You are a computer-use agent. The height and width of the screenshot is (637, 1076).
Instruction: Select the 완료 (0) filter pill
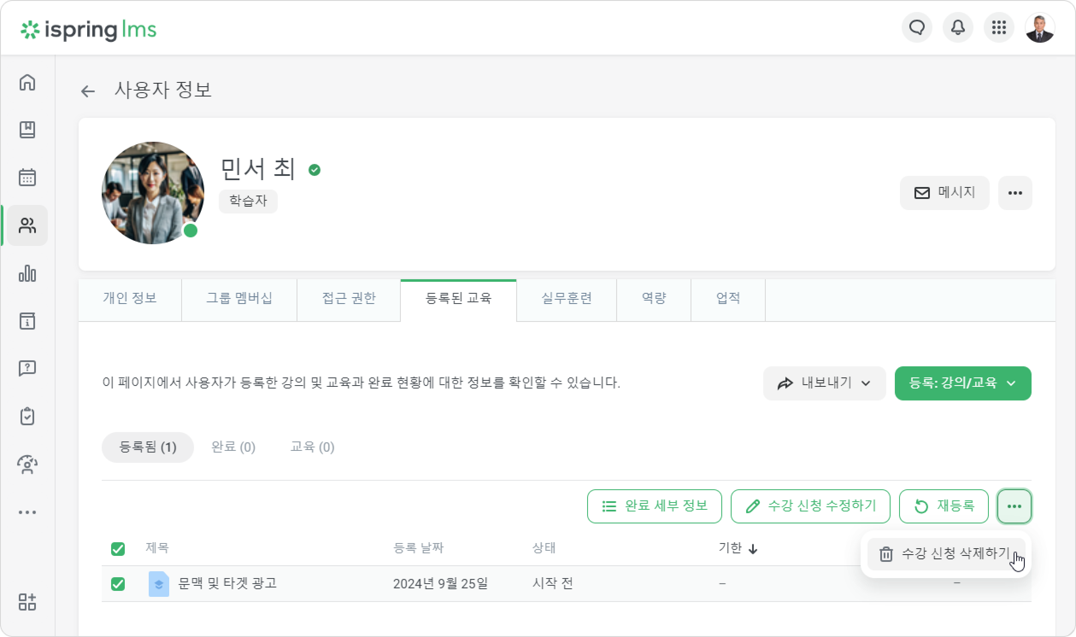[233, 447]
